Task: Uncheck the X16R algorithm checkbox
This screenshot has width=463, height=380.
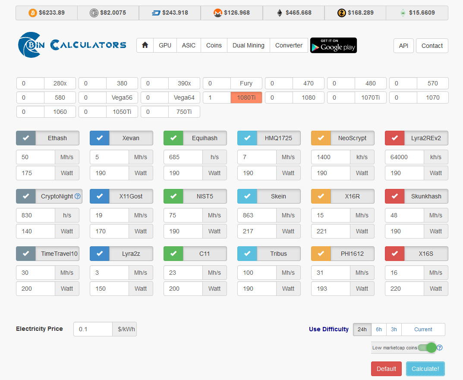Action: [x=321, y=196]
